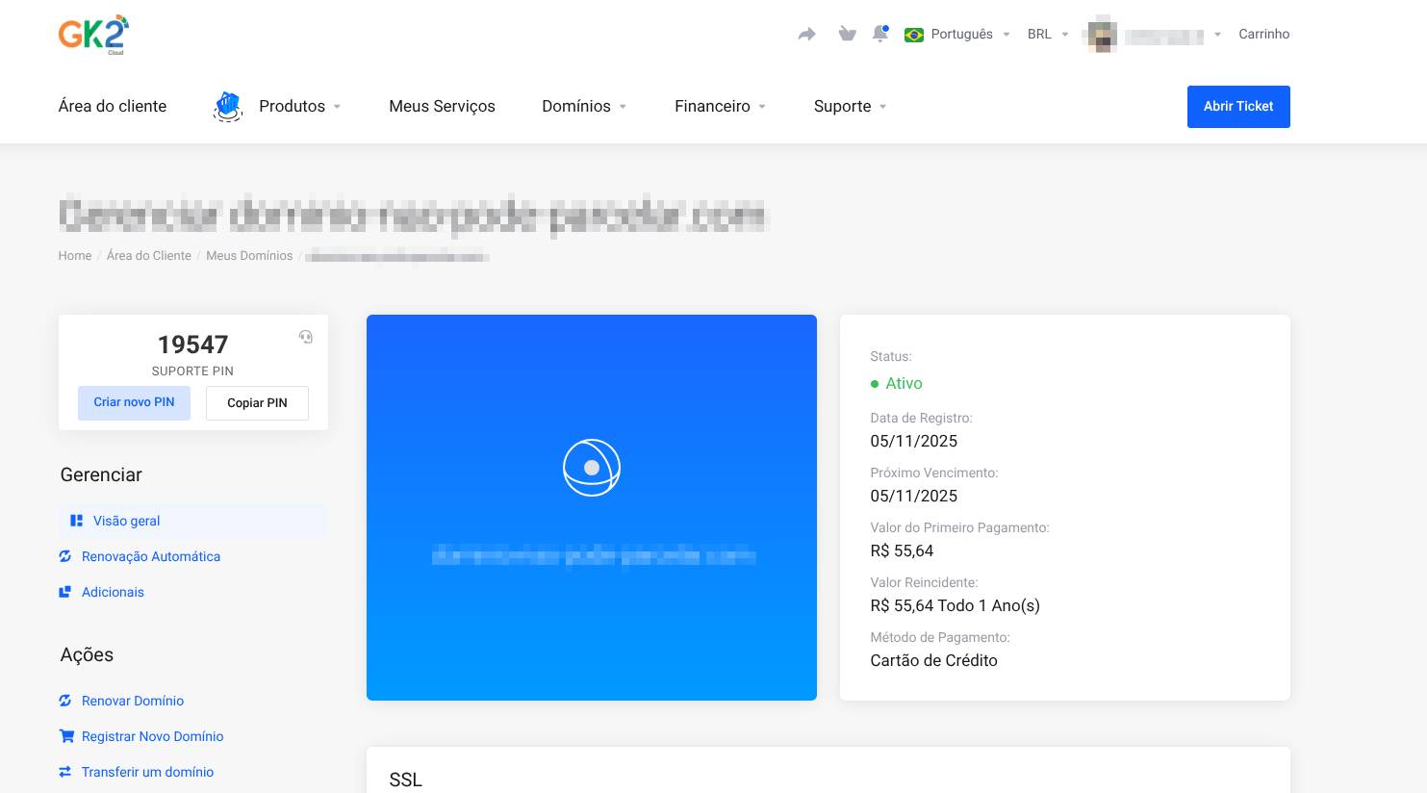Expand the Produtos menu
This screenshot has height=793, width=1427.
299,106
